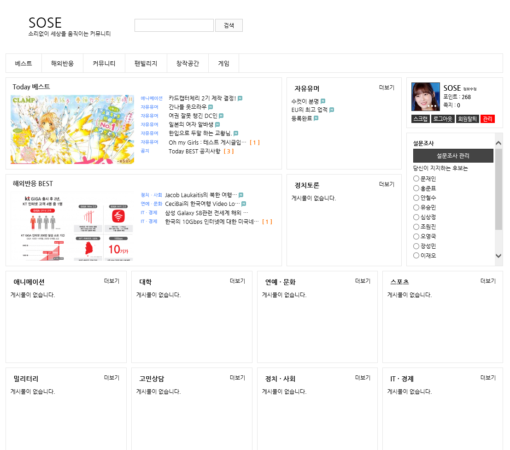The image size is (510, 450).
Task: Click the new-post icon beside 카드캡터체리 2기 제작 결정
Action: click(240, 98)
